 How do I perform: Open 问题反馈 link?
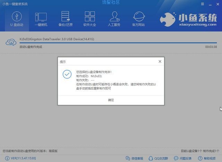point(183,158)
